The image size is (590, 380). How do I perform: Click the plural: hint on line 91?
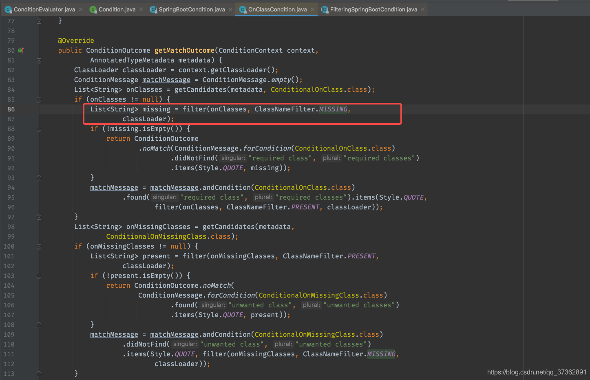pos(331,158)
